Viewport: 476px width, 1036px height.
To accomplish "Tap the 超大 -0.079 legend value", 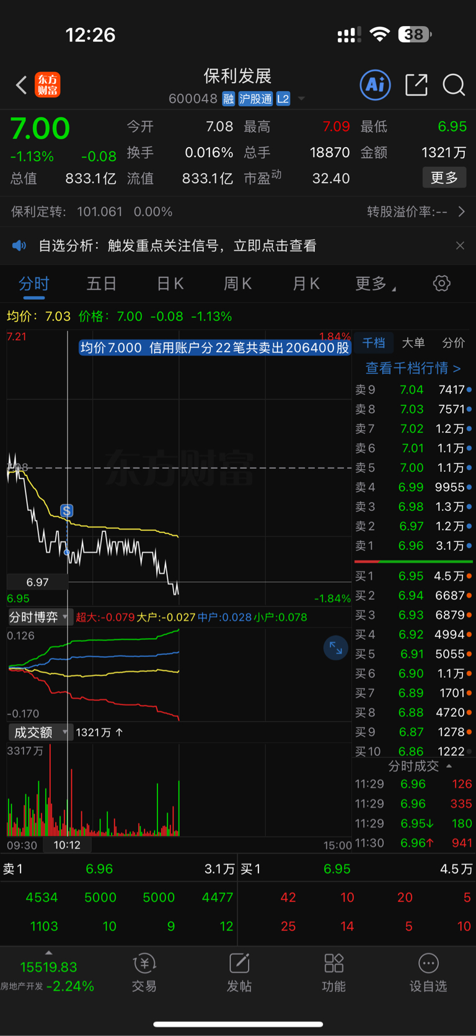I will (x=105, y=617).
